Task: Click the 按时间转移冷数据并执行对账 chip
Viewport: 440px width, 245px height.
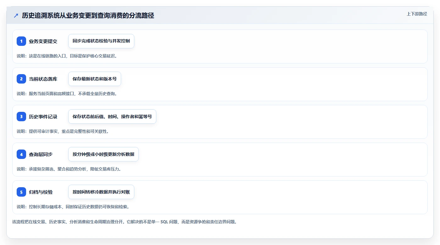Action: click(101, 192)
